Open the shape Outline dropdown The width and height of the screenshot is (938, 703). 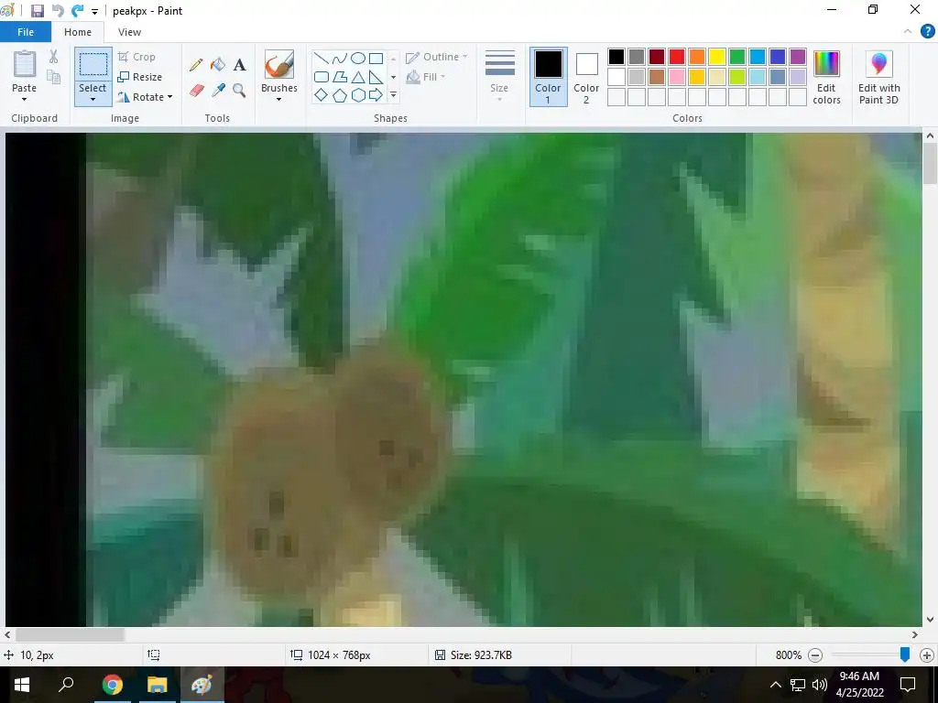pos(437,57)
